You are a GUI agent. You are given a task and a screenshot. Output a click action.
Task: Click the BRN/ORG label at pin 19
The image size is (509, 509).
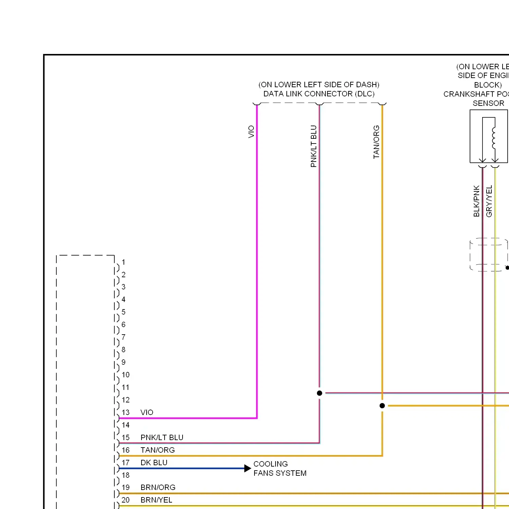pos(158,487)
